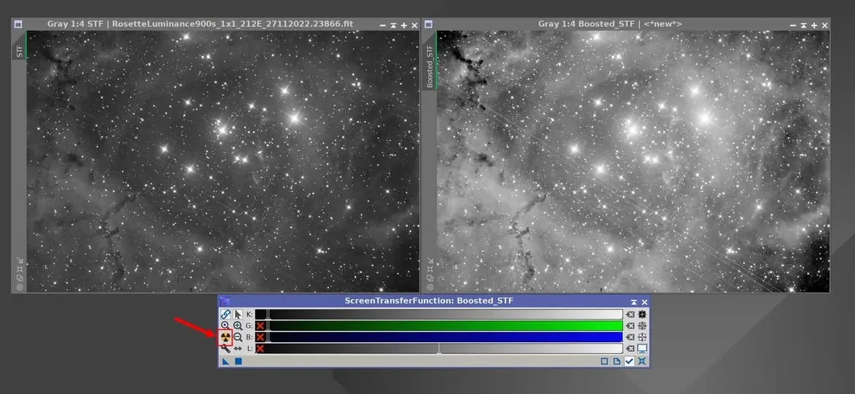This screenshot has height=394, width=855.
Task: Toggle the Track View checkmark icon
Action: (x=630, y=361)
